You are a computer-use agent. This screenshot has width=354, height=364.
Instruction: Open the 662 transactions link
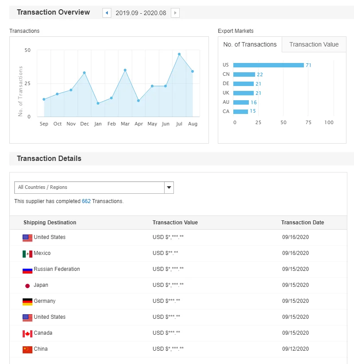point(86,201)
